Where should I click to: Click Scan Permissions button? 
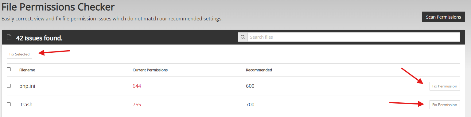(443, 17)
